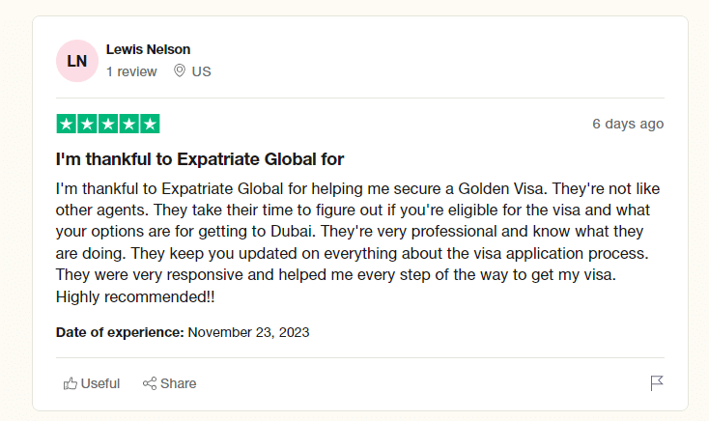This screenshot has width=709, height=421.
Task: Click the 1 review count
Action: point(131,71)
